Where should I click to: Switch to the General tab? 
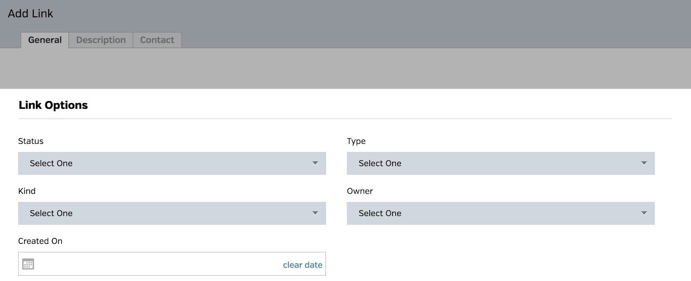pyautogui.click(x=45, y=40)
